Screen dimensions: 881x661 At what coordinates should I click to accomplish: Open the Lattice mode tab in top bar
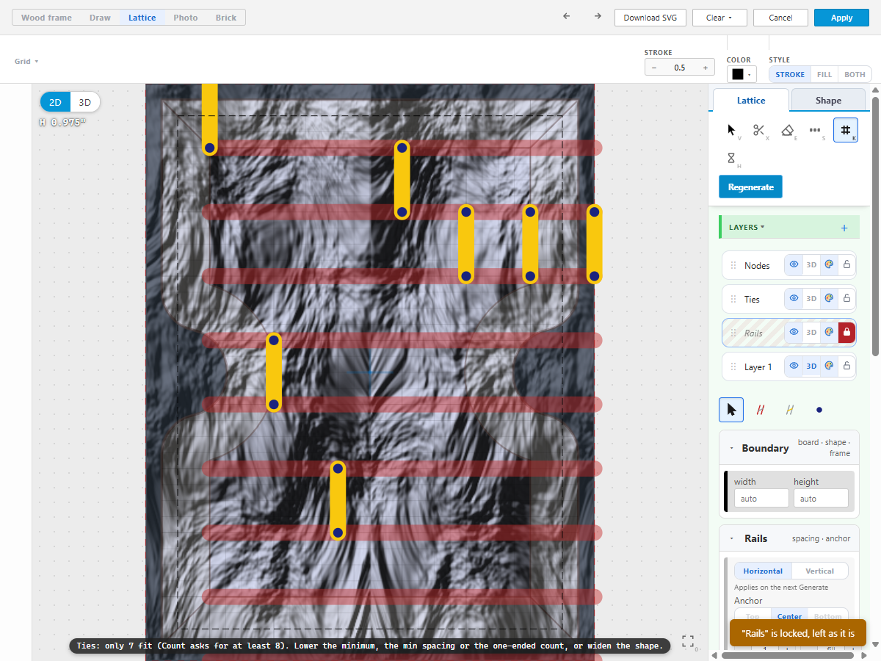[142, 18]
